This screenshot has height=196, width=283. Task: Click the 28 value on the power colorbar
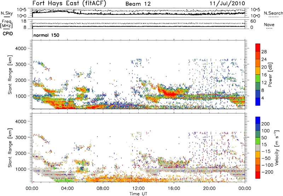pyautogui.click(x=264, y=52)
